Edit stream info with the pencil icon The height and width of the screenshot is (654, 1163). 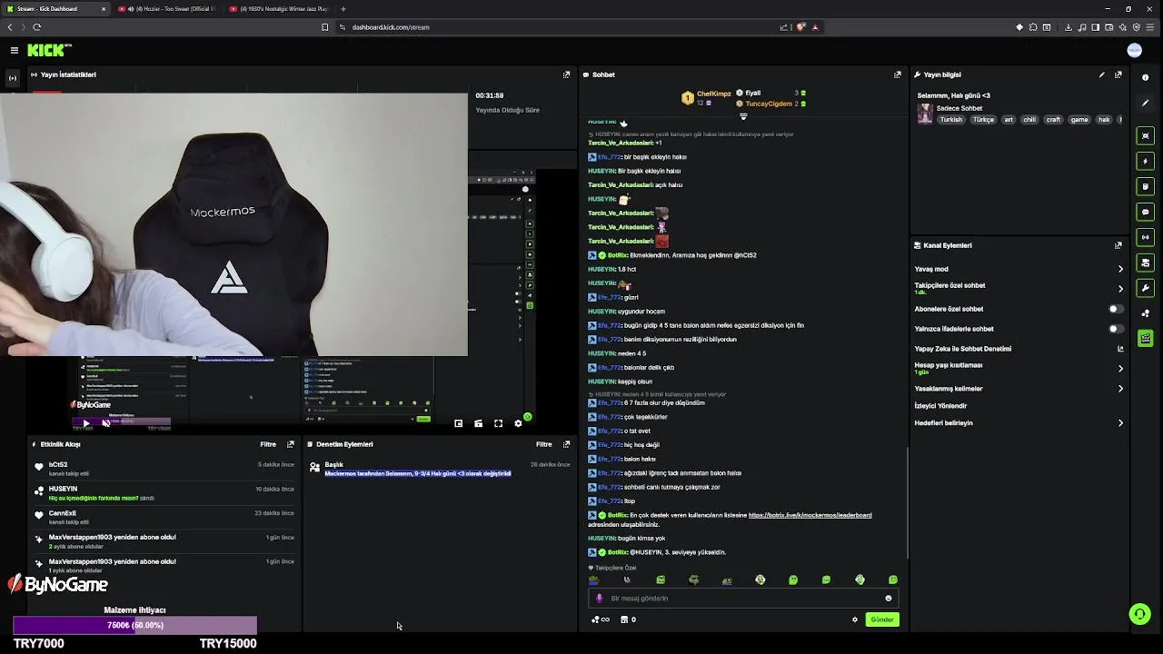[x=1101, y=74]
